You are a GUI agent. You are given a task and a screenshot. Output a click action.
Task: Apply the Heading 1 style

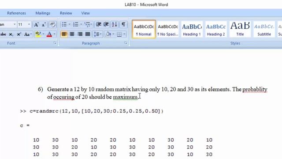pyautogui.click(x=192, y=30)
